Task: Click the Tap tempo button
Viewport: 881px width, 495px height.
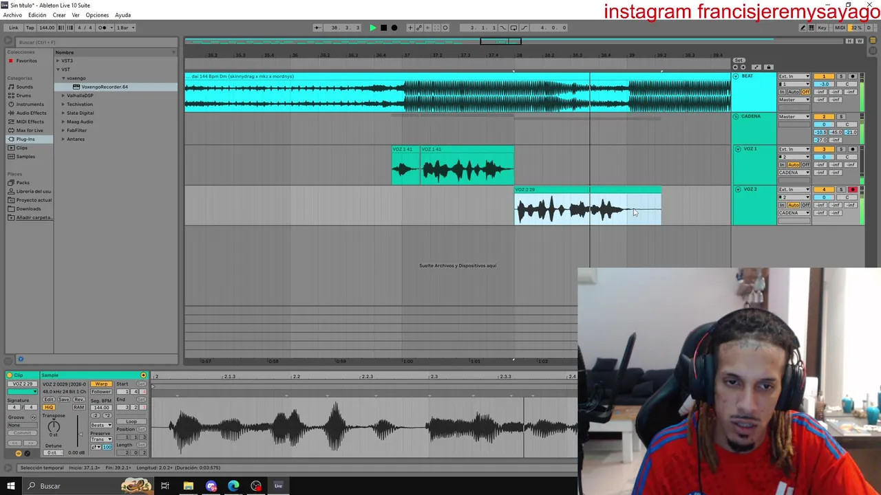Action: tap(30, 27)
